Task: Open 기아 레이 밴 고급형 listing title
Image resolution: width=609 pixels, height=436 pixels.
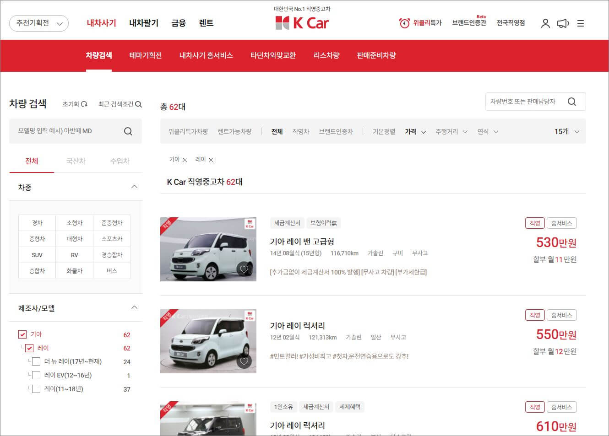Action: 302,242
